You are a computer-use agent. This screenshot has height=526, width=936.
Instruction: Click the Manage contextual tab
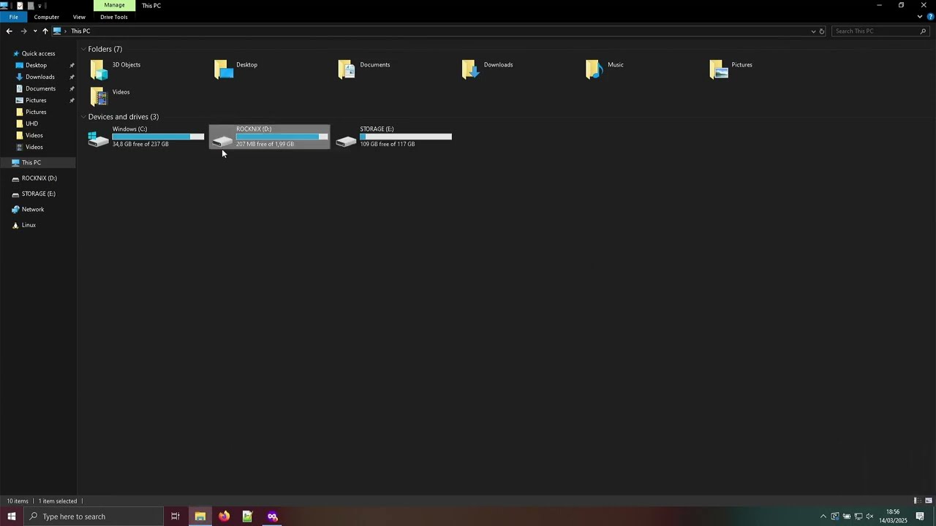coord(114,5)
